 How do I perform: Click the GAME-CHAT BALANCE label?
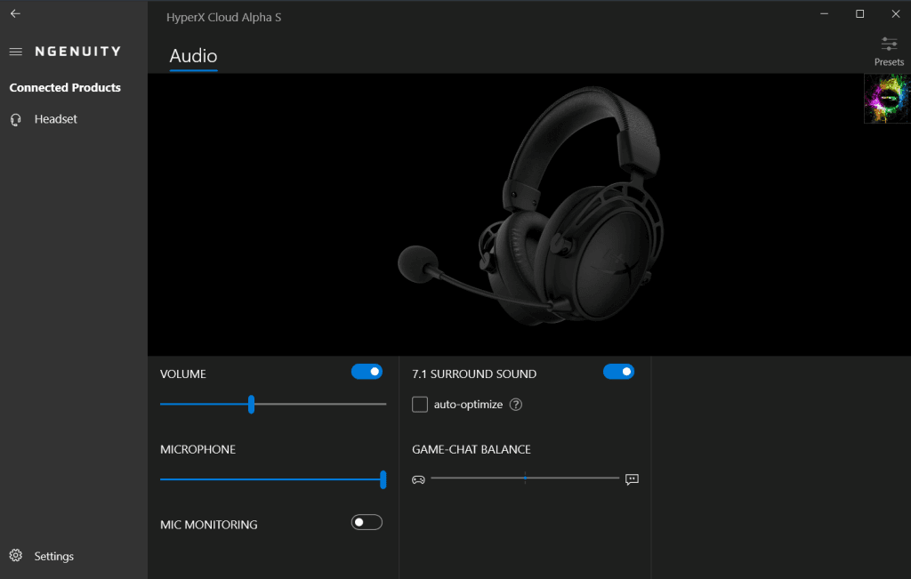[472, 450]
